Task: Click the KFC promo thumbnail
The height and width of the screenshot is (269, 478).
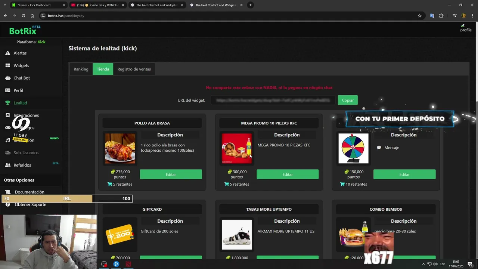Action: coord(237,148)
